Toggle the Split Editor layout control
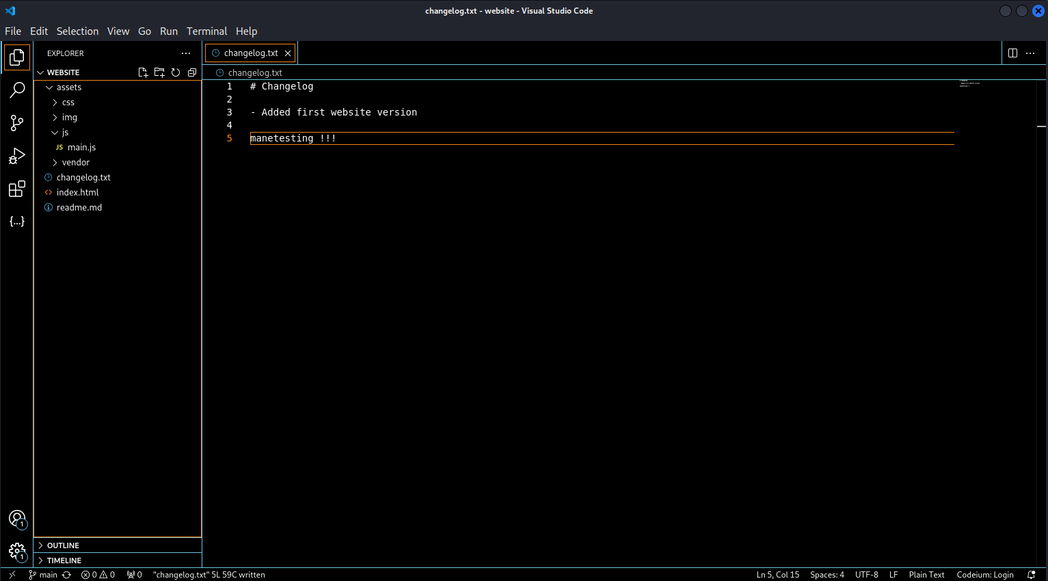The width and height of the screenshot is (1048, 581). pyautogui.click(x=1012, y=53)
